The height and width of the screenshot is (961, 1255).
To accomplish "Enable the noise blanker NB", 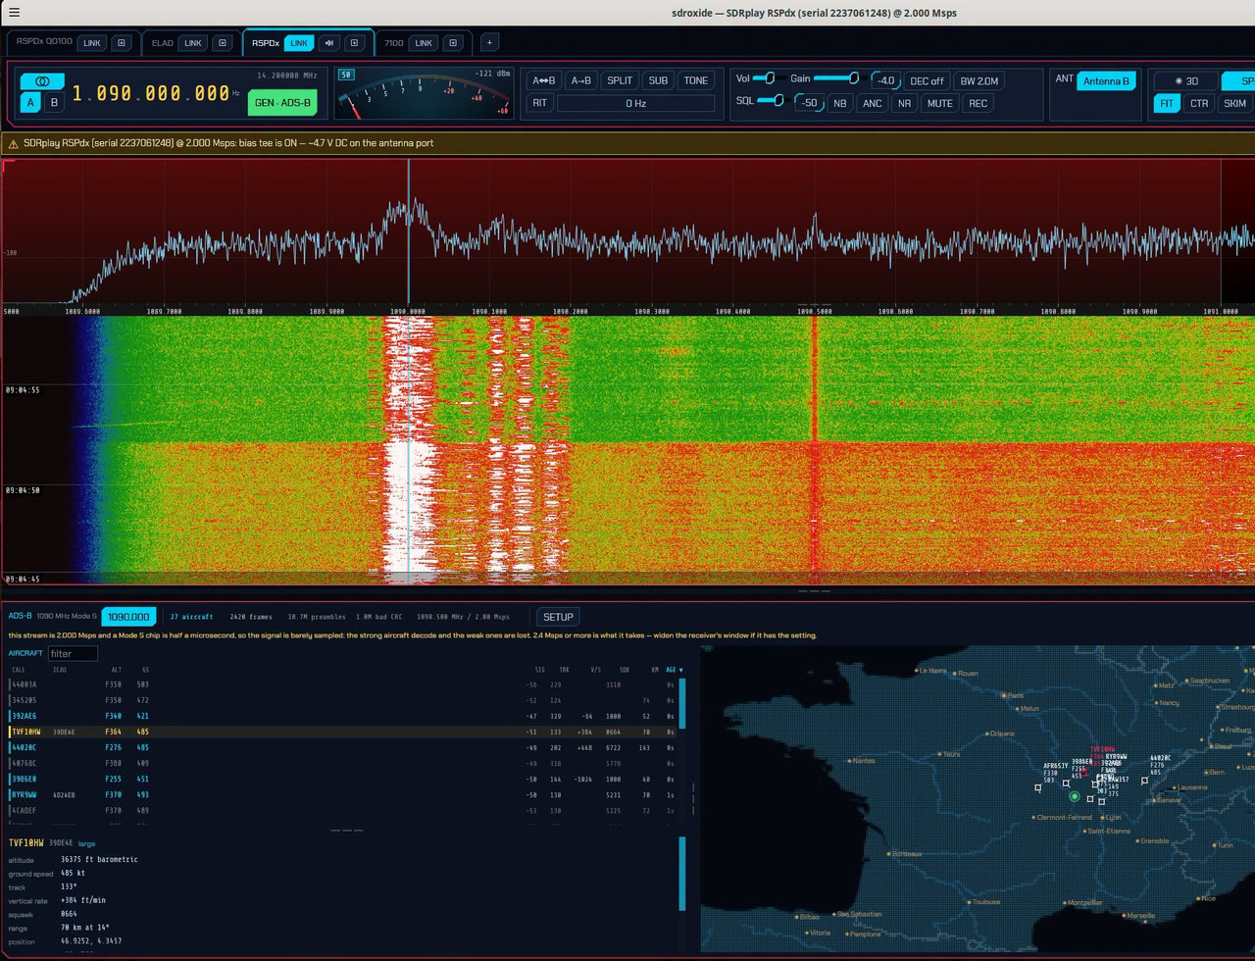I will (x=839, y=103).
